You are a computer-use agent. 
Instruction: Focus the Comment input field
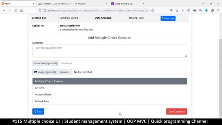click(x=123, y=63)
